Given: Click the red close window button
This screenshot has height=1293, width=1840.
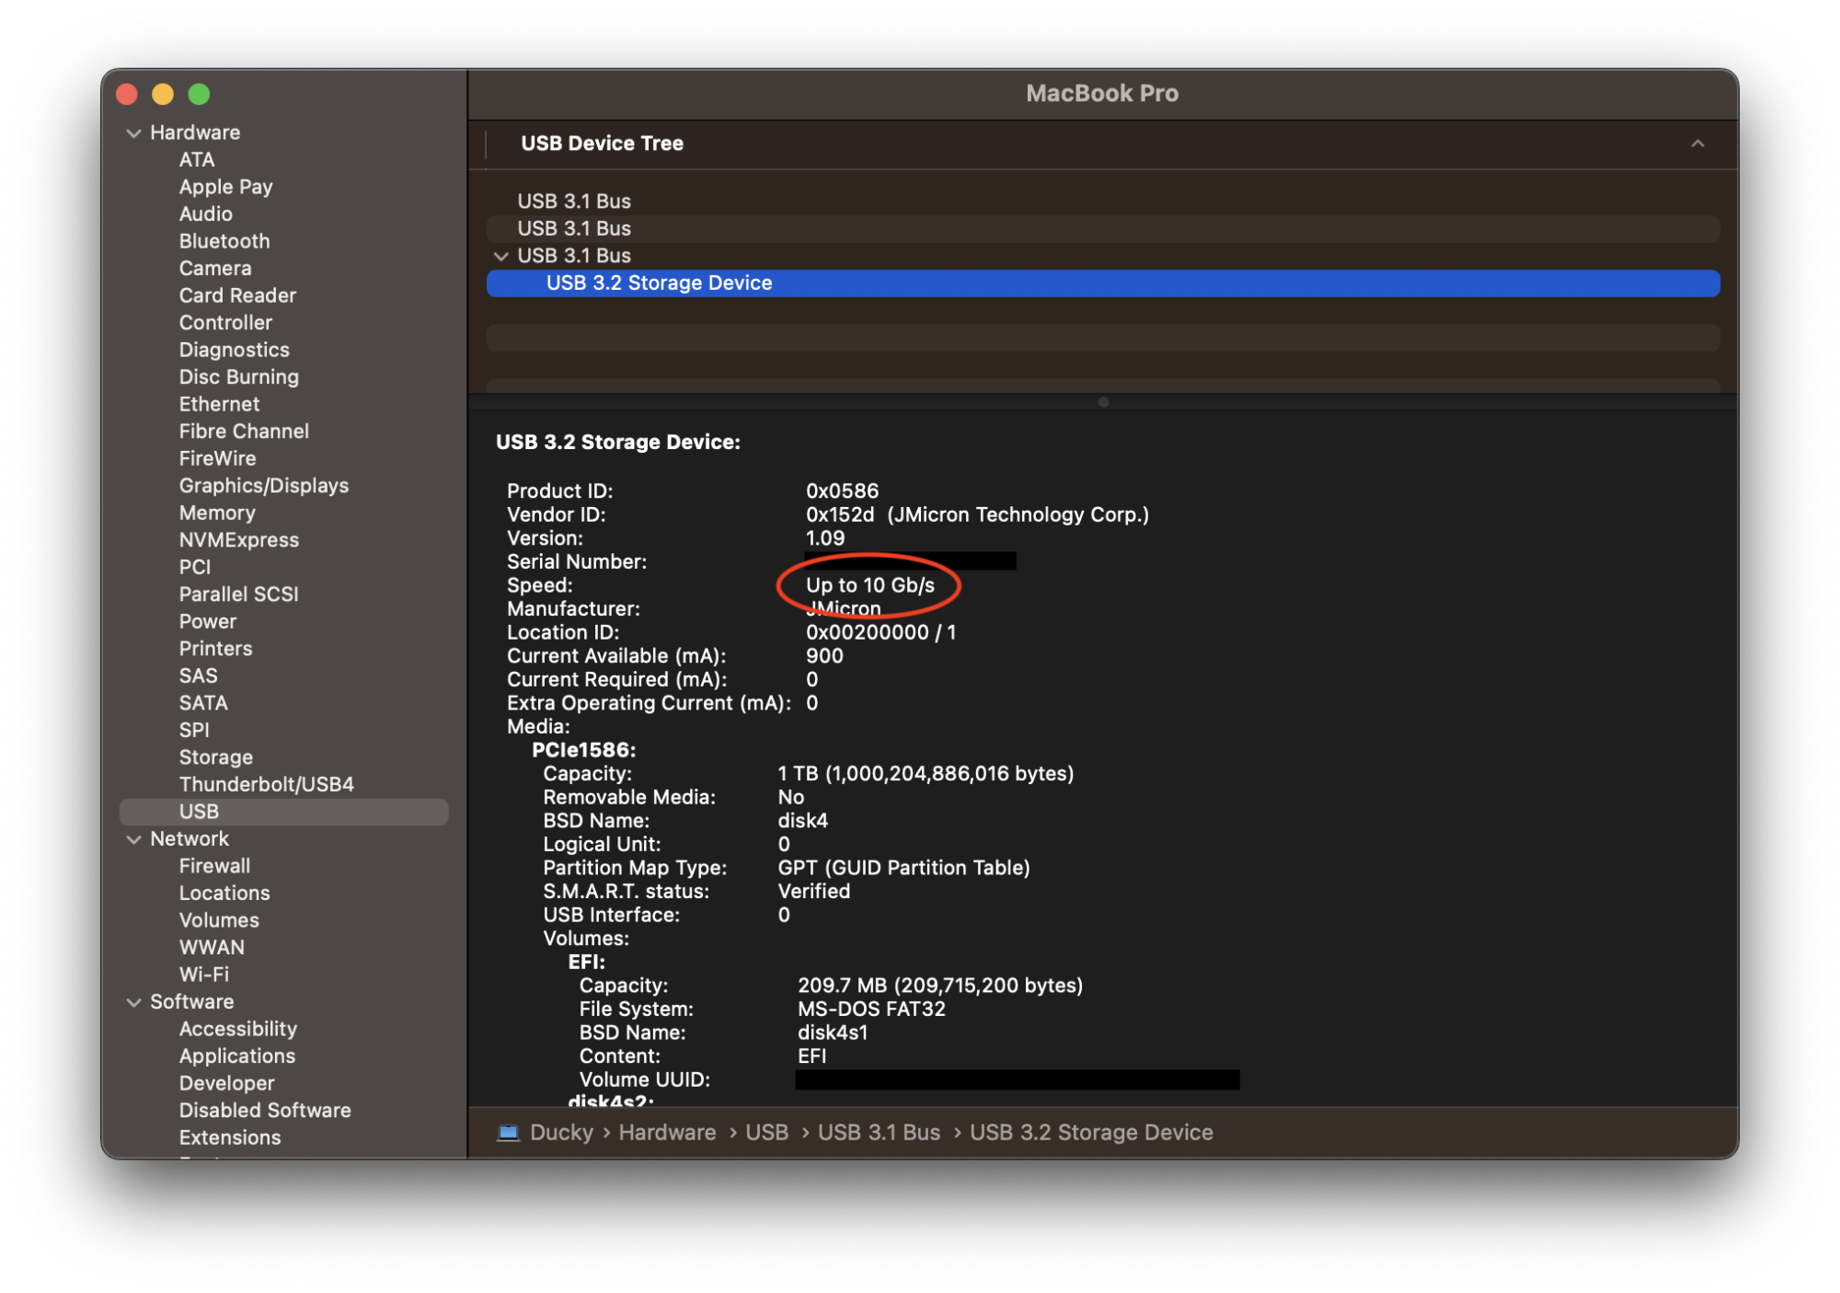Looking at the screenshot, I should coord(127,94).
